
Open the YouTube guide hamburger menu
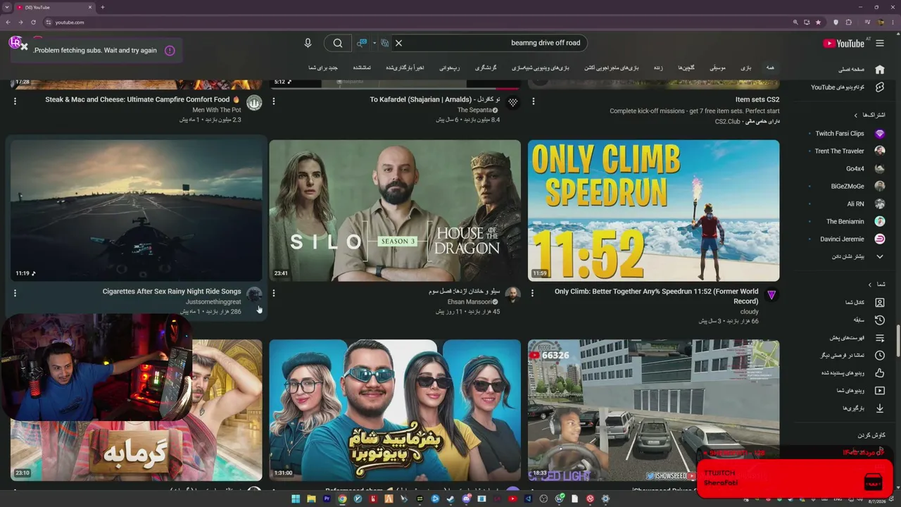tap(880, 43)
